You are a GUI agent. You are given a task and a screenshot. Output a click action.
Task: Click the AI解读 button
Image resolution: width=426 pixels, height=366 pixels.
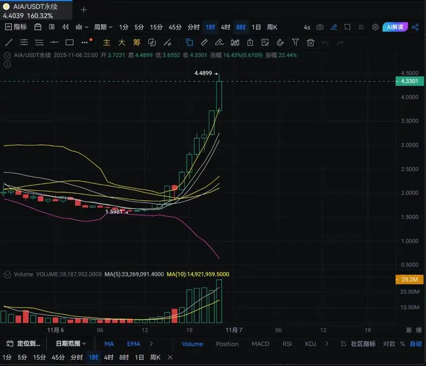[395, 27]
